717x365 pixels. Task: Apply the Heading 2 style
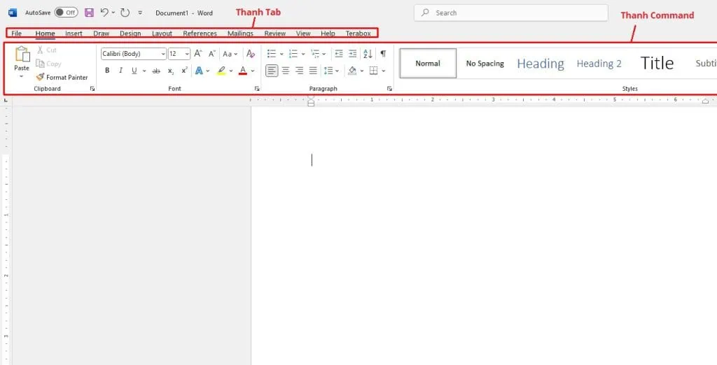tap(599, 64)
